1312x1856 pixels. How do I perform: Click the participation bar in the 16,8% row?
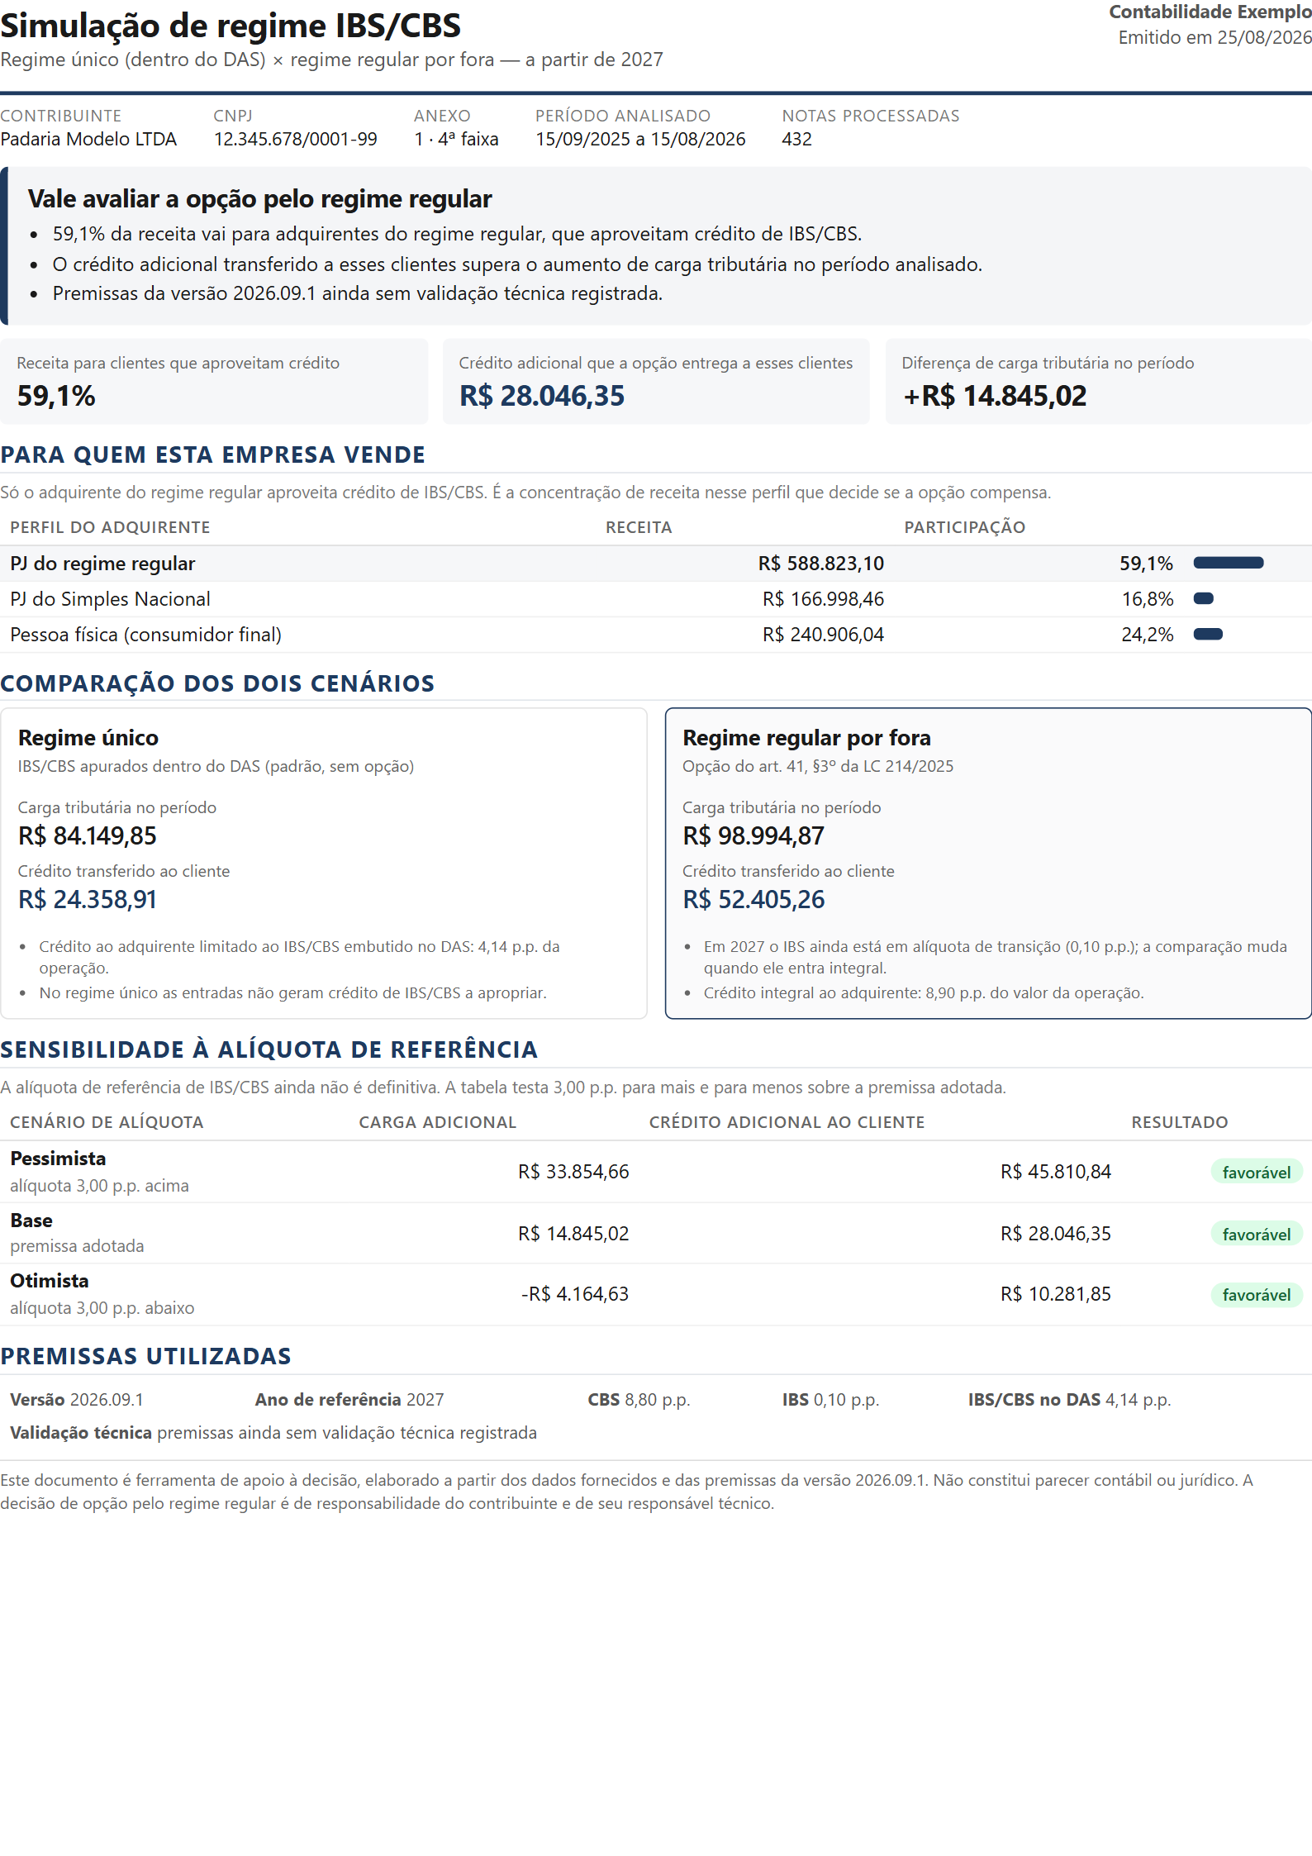[x=1203, y=598]
